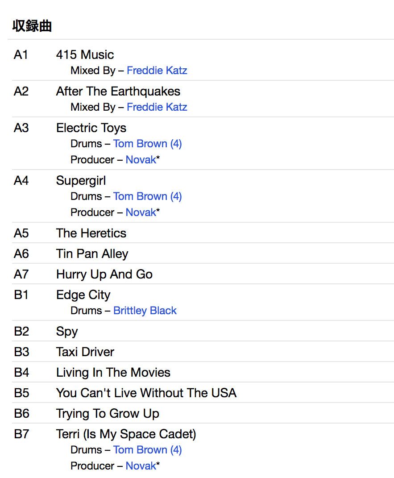The width and height of the screenshot is (394, 478).
Task: Click the track title The Heretics
Action: (91, 233)
